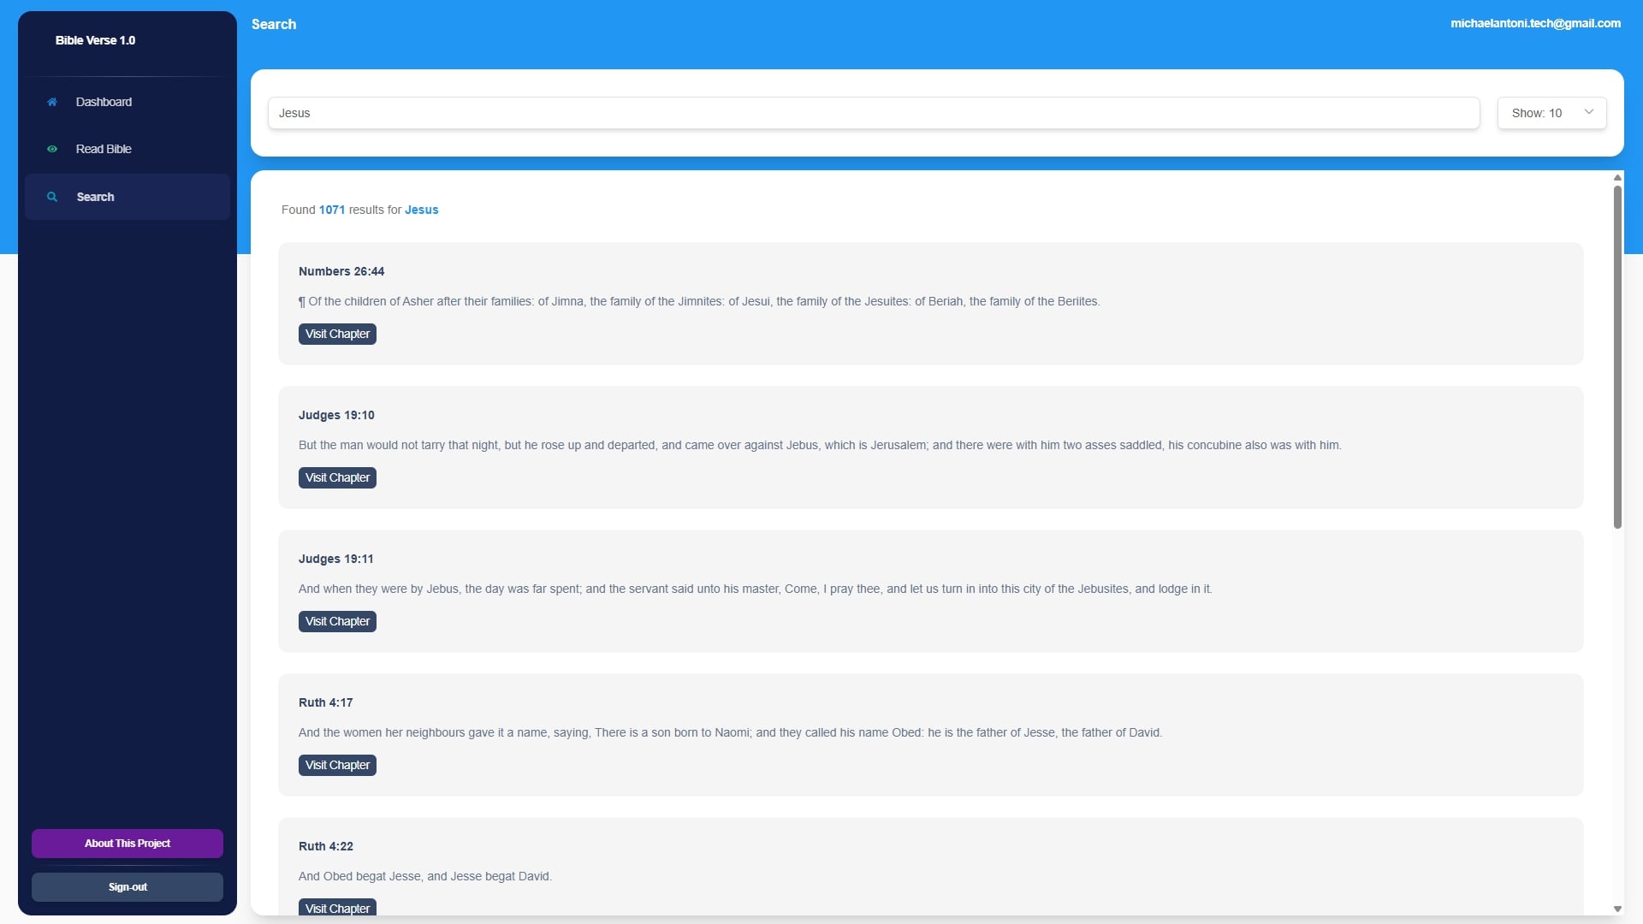This screenshot has height=924, width=1643.
Task: Click the user email in the header
Action: point(1535,23)
